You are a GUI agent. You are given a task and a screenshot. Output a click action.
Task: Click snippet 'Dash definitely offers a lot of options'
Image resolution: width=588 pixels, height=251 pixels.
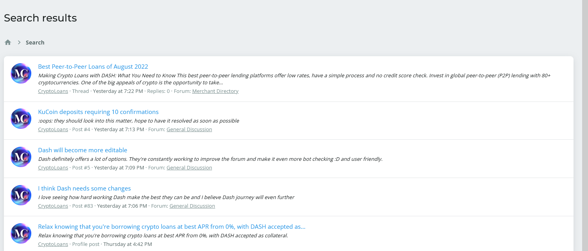coord(210,159)
